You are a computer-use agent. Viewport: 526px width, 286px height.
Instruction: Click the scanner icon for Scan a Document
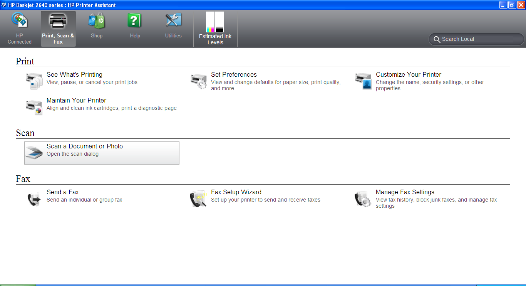[x=34, y=153]
